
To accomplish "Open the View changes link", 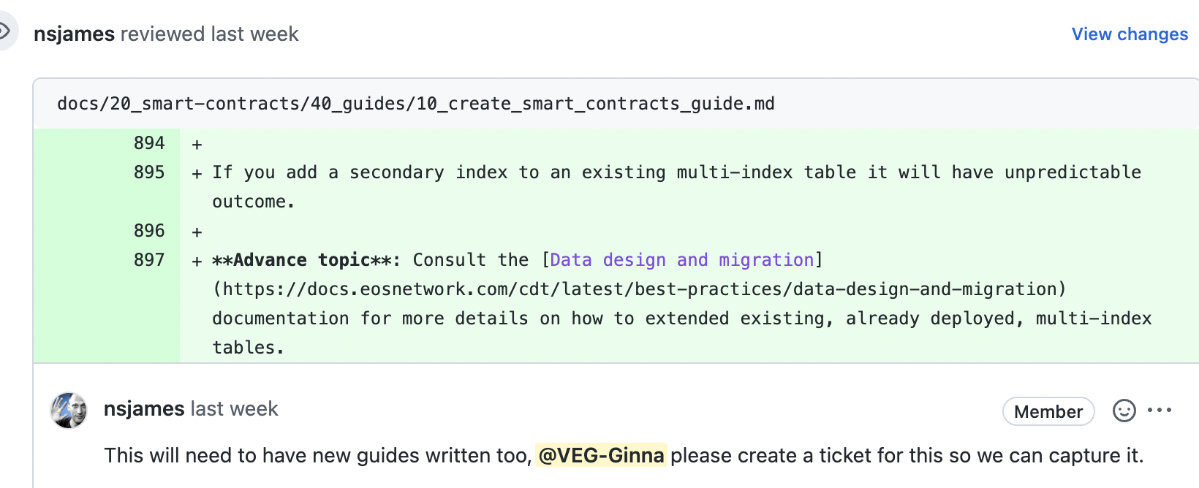I will tap(1129, 34).
